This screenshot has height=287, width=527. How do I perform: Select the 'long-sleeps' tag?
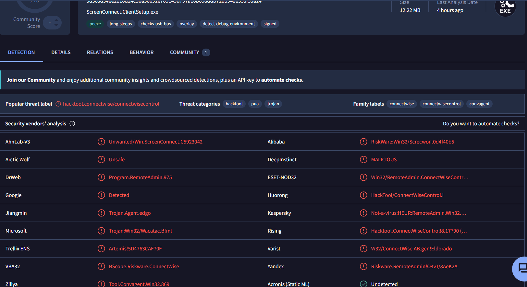121,24
